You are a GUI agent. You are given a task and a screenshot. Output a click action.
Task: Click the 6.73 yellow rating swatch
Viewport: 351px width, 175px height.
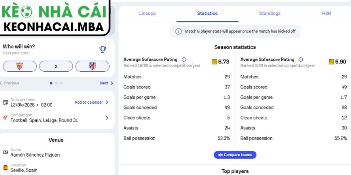(x=214, y=62)
